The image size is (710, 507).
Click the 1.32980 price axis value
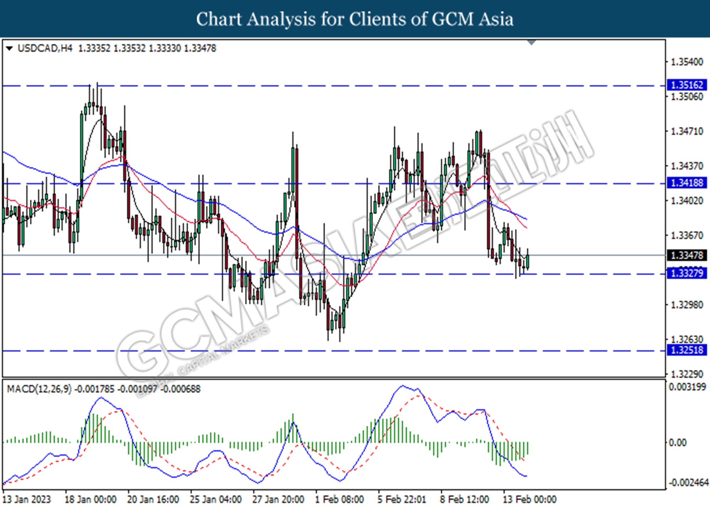coord(687,305)
